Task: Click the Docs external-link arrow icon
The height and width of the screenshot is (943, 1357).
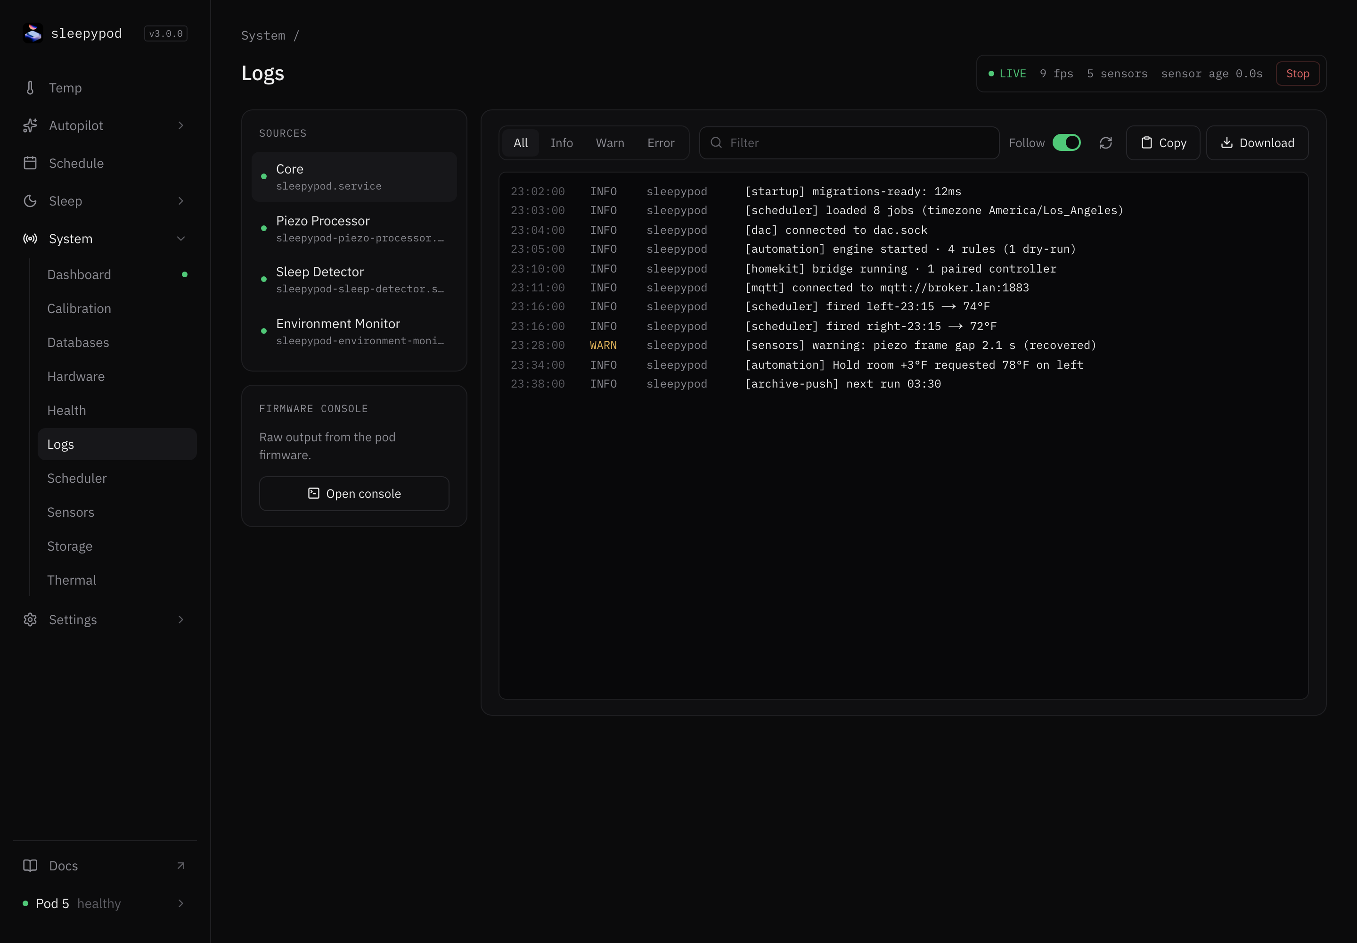Action: coord(180,866)
